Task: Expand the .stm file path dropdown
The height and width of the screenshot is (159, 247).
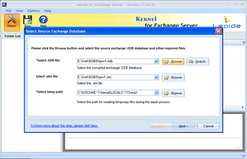Action: point(156,77)
